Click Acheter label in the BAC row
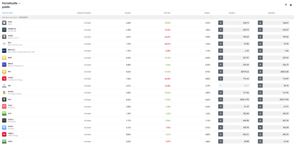 pos(88,44)
